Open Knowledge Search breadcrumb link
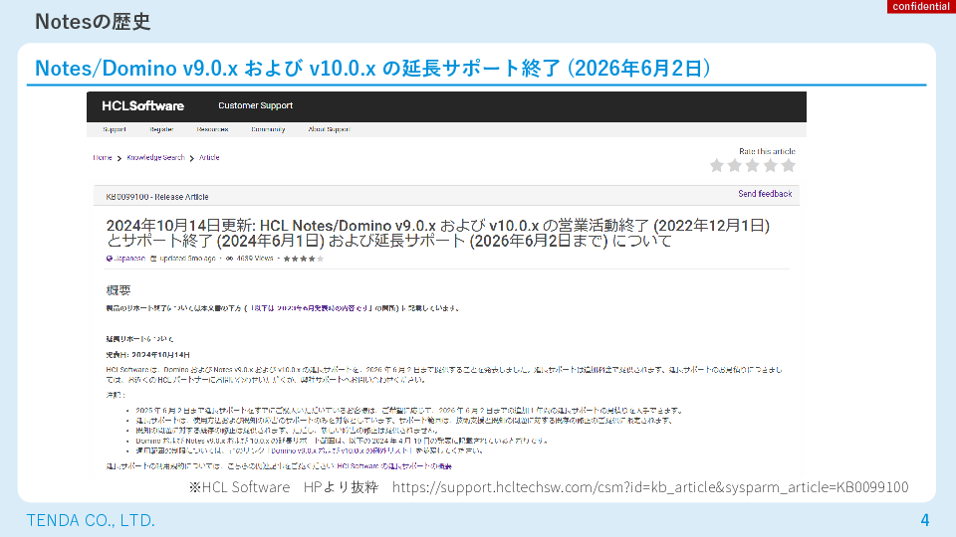Viewport: 956px width, 537px height. point(154,157)
